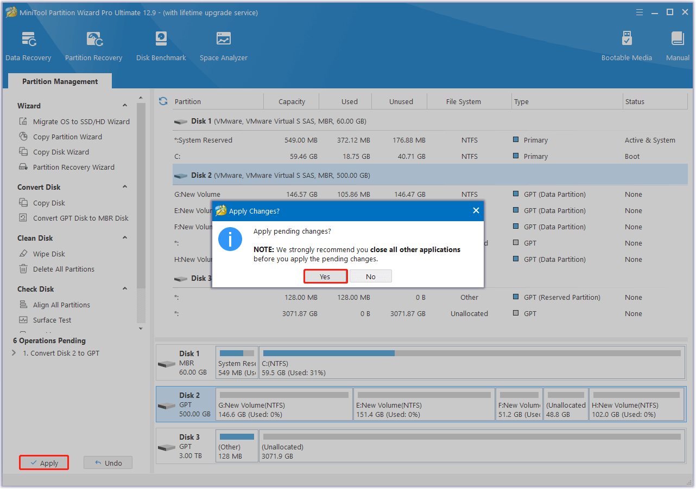The width and height of the screenshot is (696, 489).
Task: Click the 6 Operations Pending heading
Action: [x=49, y=340]
